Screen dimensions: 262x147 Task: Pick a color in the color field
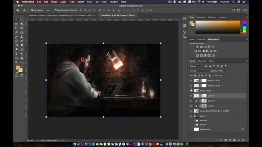218,27
